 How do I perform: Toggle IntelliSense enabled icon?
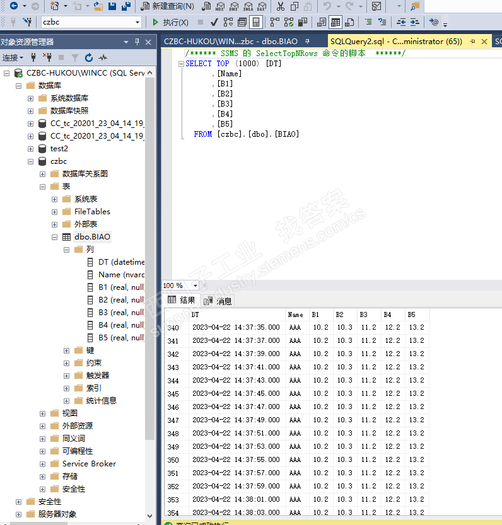pos(255,23)
